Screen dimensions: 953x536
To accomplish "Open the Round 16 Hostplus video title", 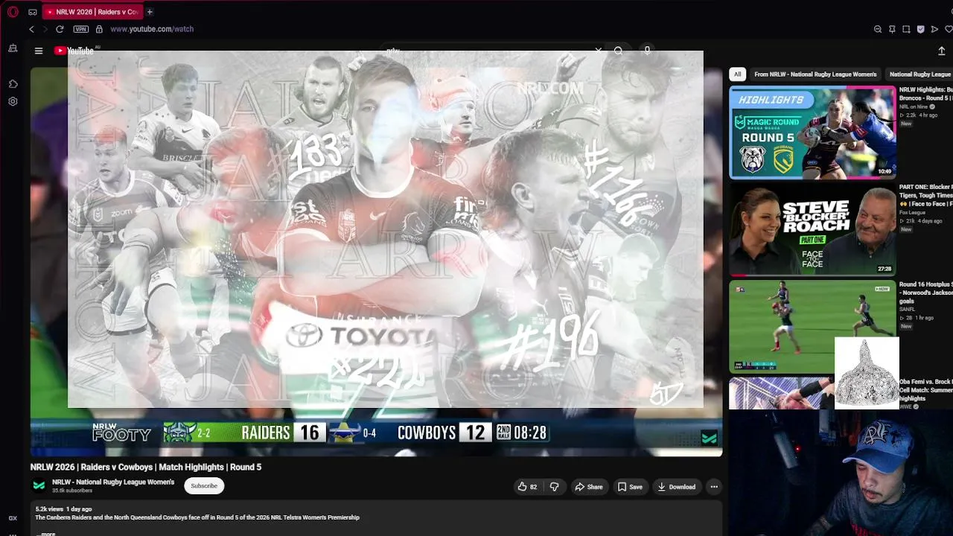I will click(925, 293).
